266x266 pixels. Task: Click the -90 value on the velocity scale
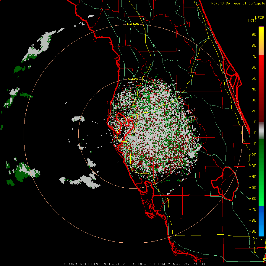[253, 231]
